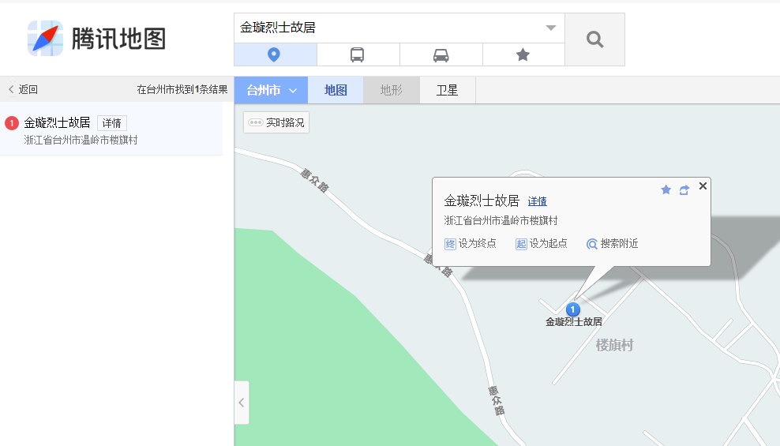Open the search box suggestion dropdown arrow
The width and height of the screenshot is (780, 446).
[550, 28]
